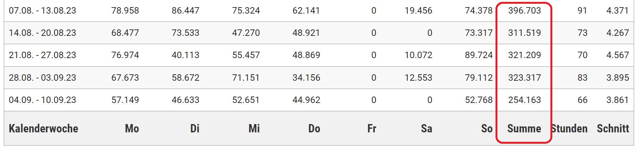Viewport: 639px width, 152px height.
Task: Select the Summe value 254.163
Action: 524,100
